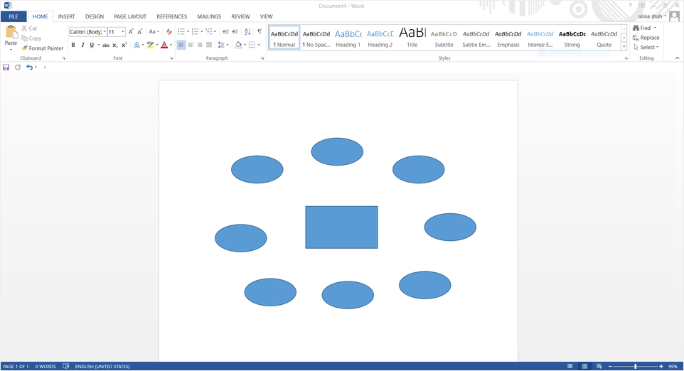684x371 pixels.
Task: Toggle Italic formatting
Action: 82,45
